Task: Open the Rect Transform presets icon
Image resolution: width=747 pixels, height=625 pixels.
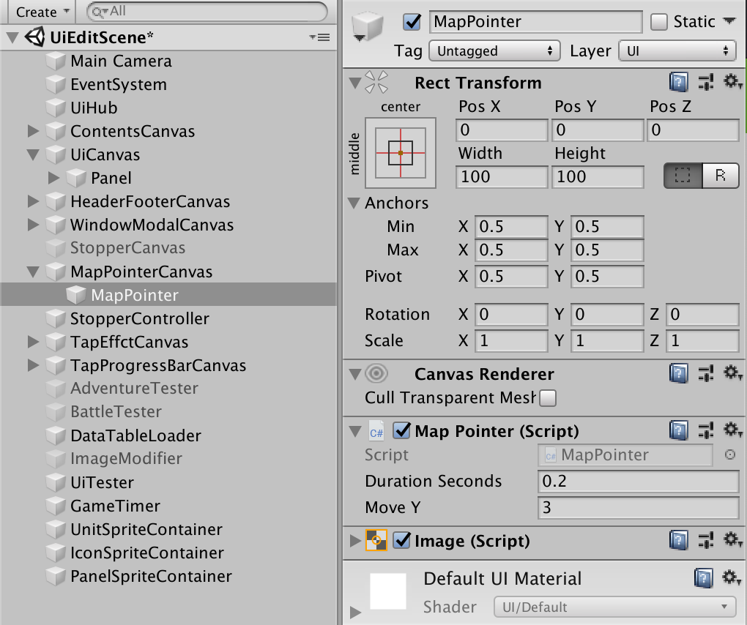Action: pos(707,82)
